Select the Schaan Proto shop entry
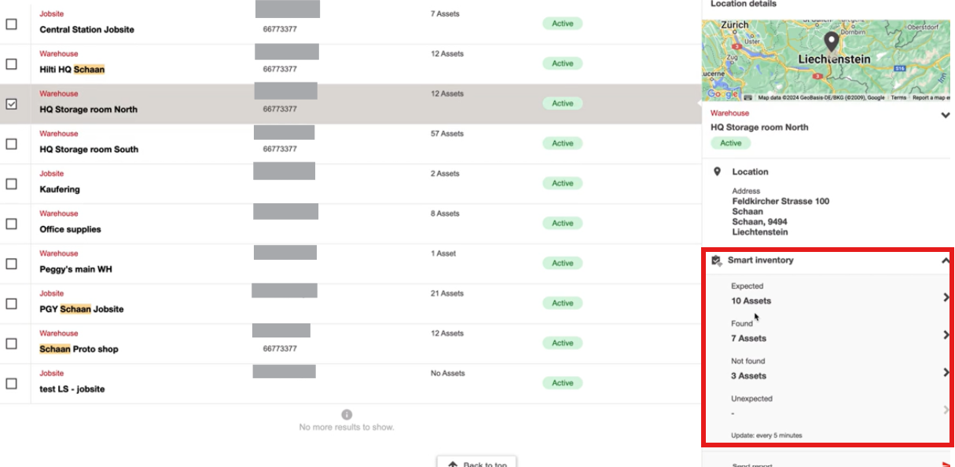 tap(349, 343)
